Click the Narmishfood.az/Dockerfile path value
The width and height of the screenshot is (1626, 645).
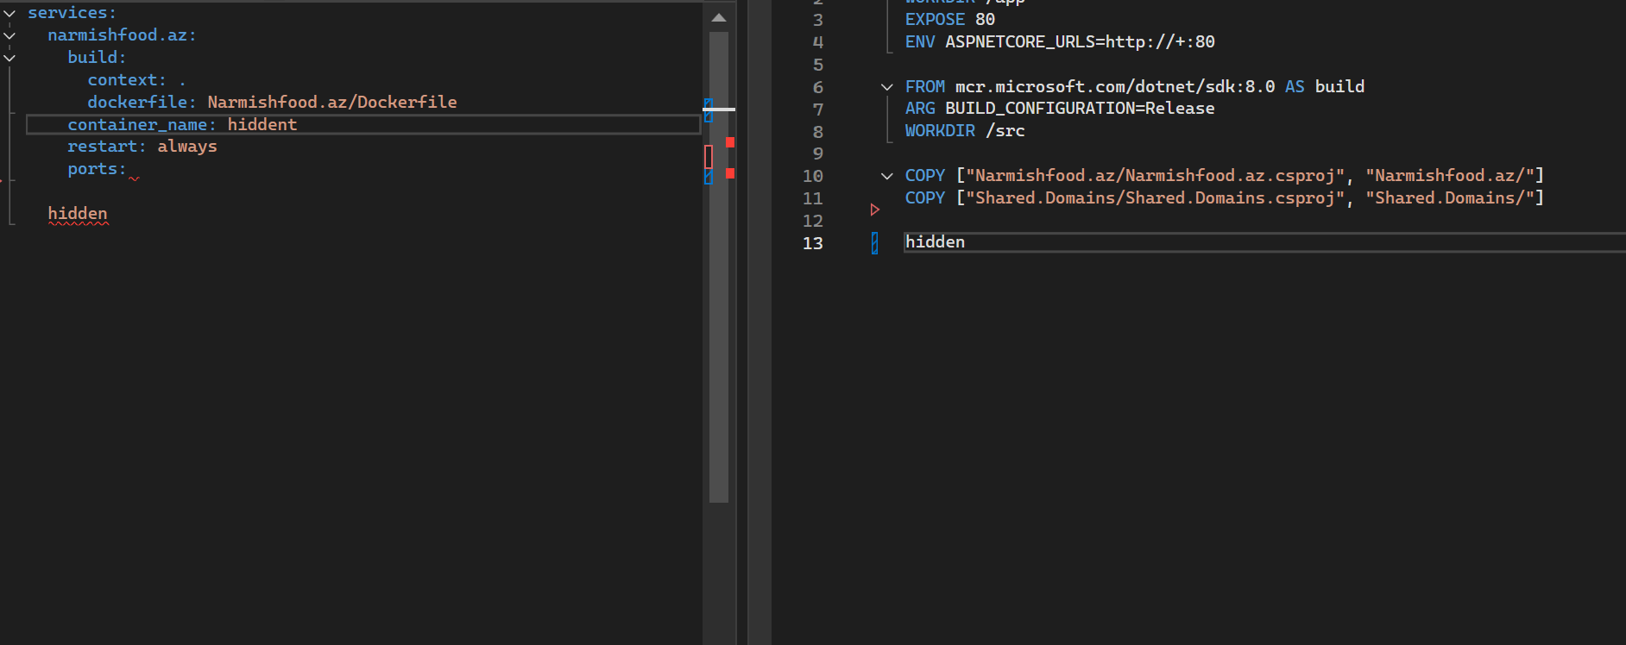point(332,103)
